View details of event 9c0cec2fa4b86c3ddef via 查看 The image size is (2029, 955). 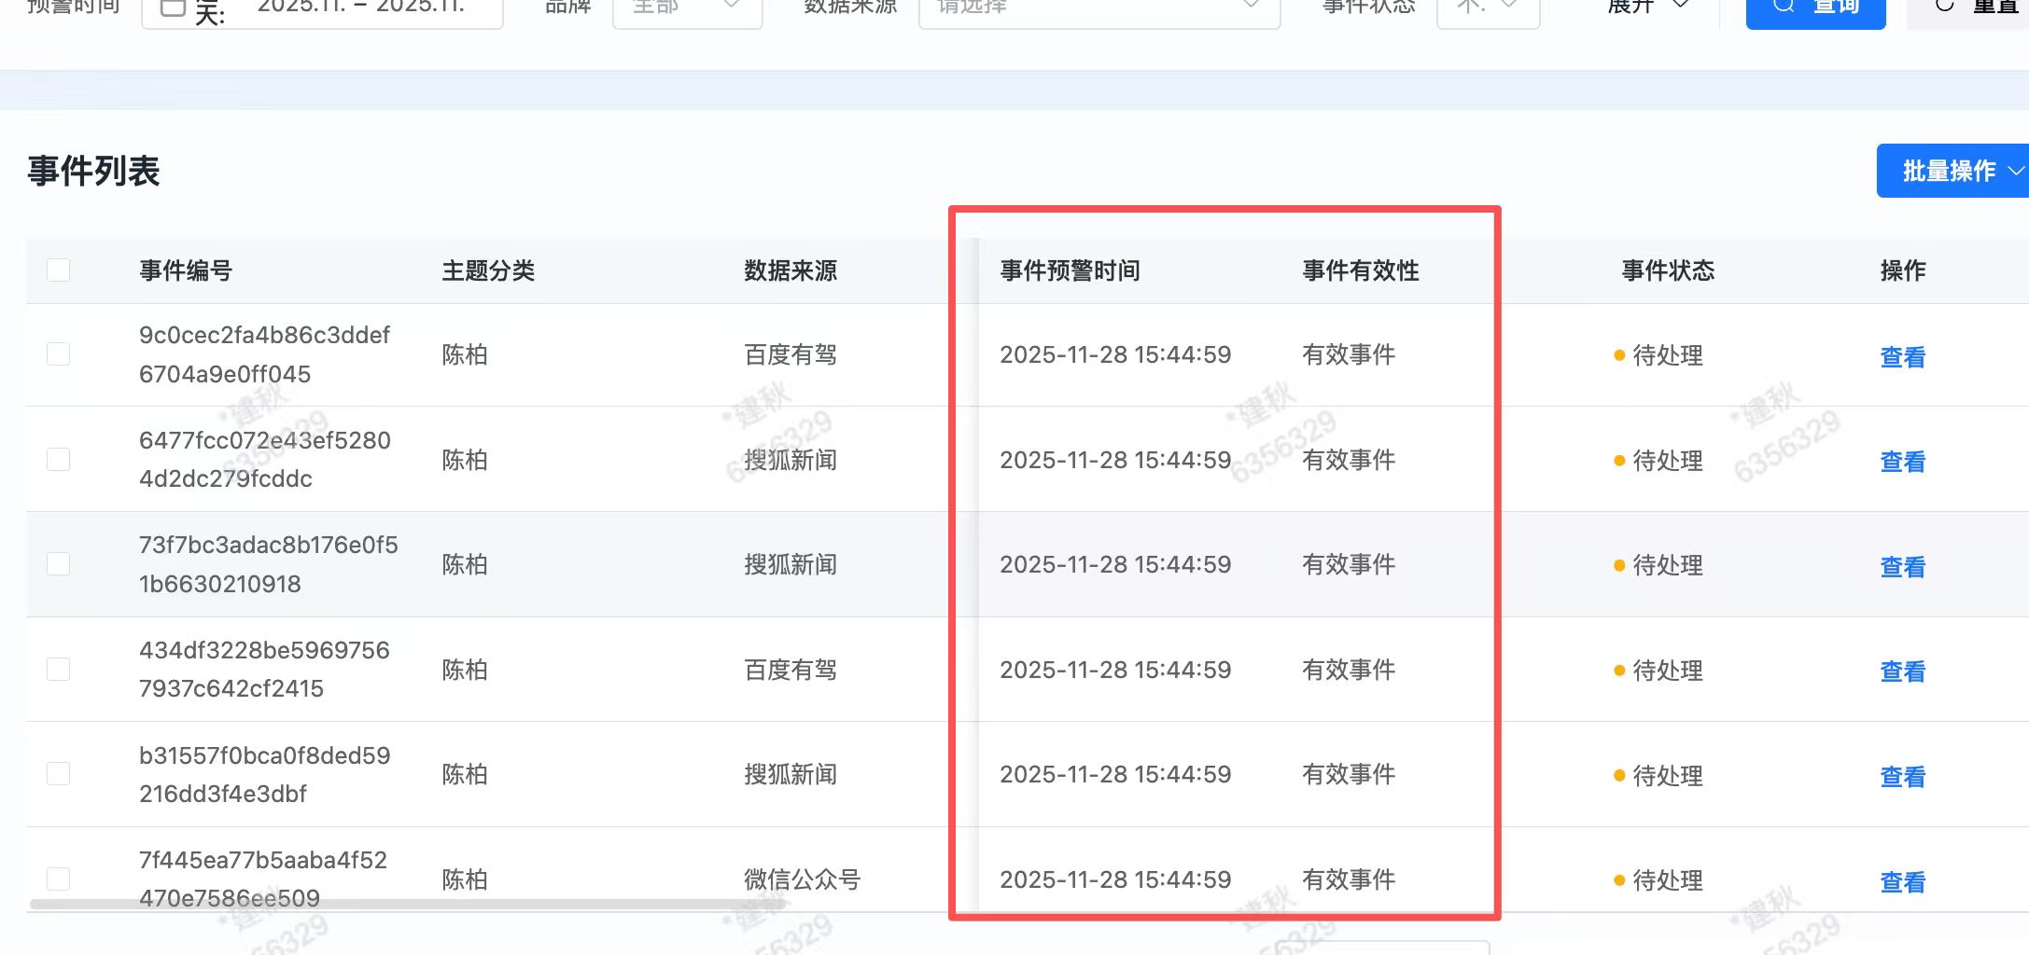[x=1902, y=356]
